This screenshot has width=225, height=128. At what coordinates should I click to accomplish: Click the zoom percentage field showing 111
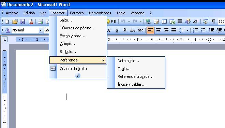tap(221, 22)
